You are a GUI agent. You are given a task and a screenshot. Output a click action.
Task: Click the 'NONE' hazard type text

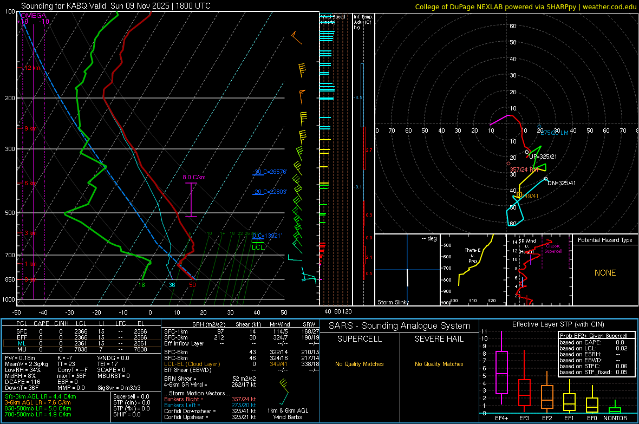[x=605, y=273]
